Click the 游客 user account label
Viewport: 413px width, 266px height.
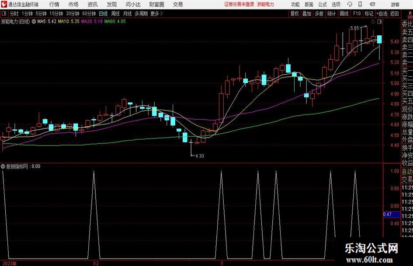click(x=395, y=4)
